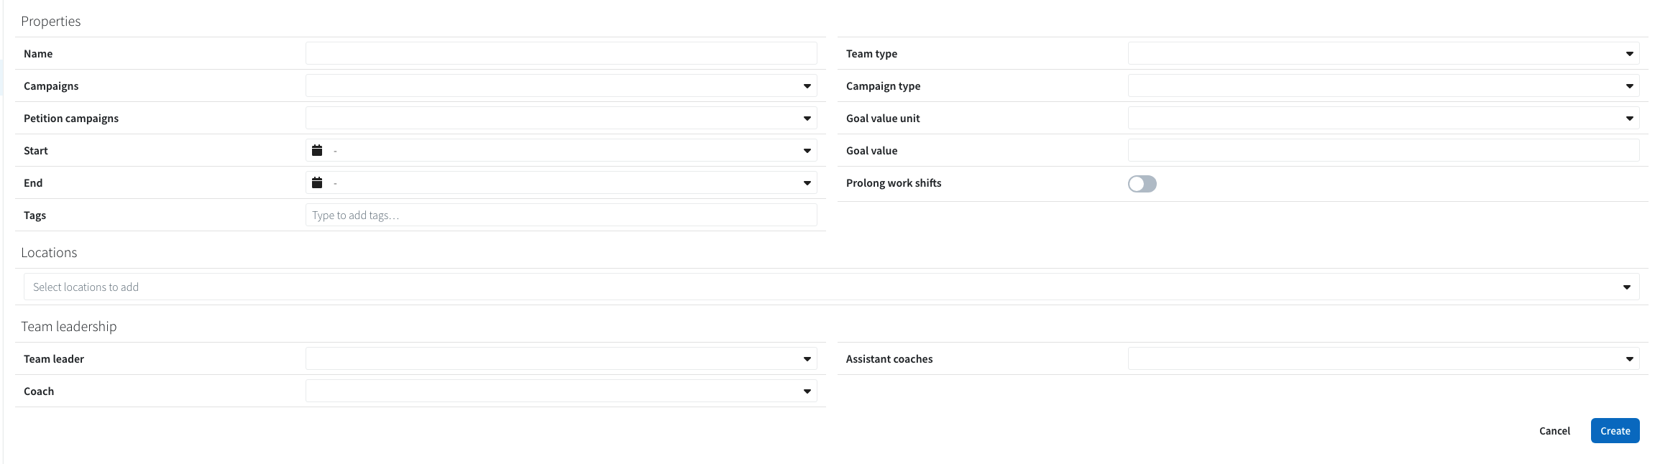
Task: Open the Goal value unit dropdown
Action: click(1383, 118)
